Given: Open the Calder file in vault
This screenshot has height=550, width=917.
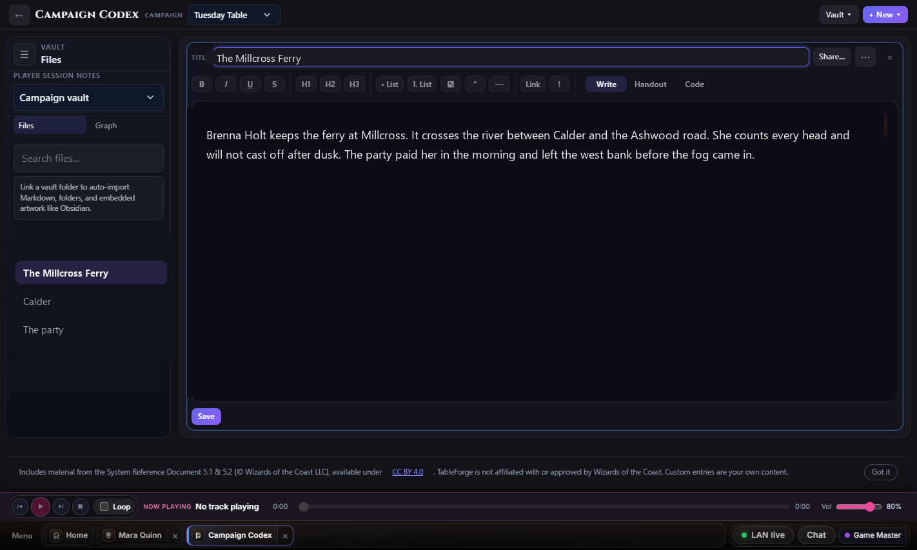Looking at the screenshot, I should click(x=91, y=302).
